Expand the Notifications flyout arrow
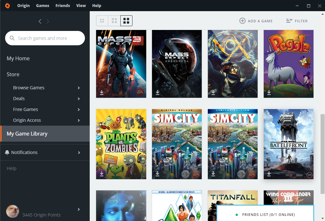The image size is (325, 221). (79, 153)
